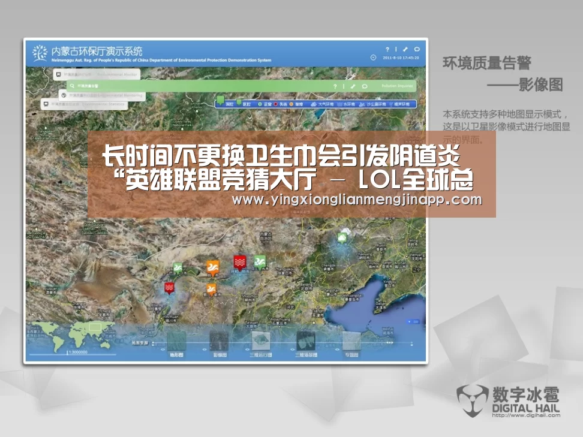
Task: Toggle the green 正常 status filter
Action: (x=265, y=104)
